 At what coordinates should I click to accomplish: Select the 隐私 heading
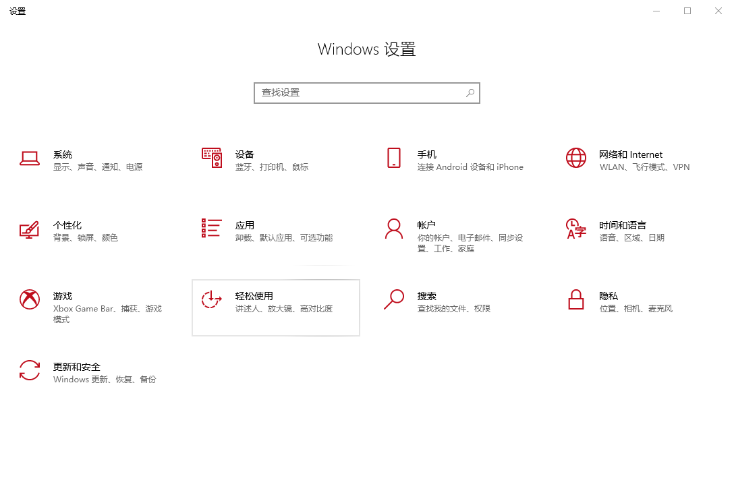point(609,296)
